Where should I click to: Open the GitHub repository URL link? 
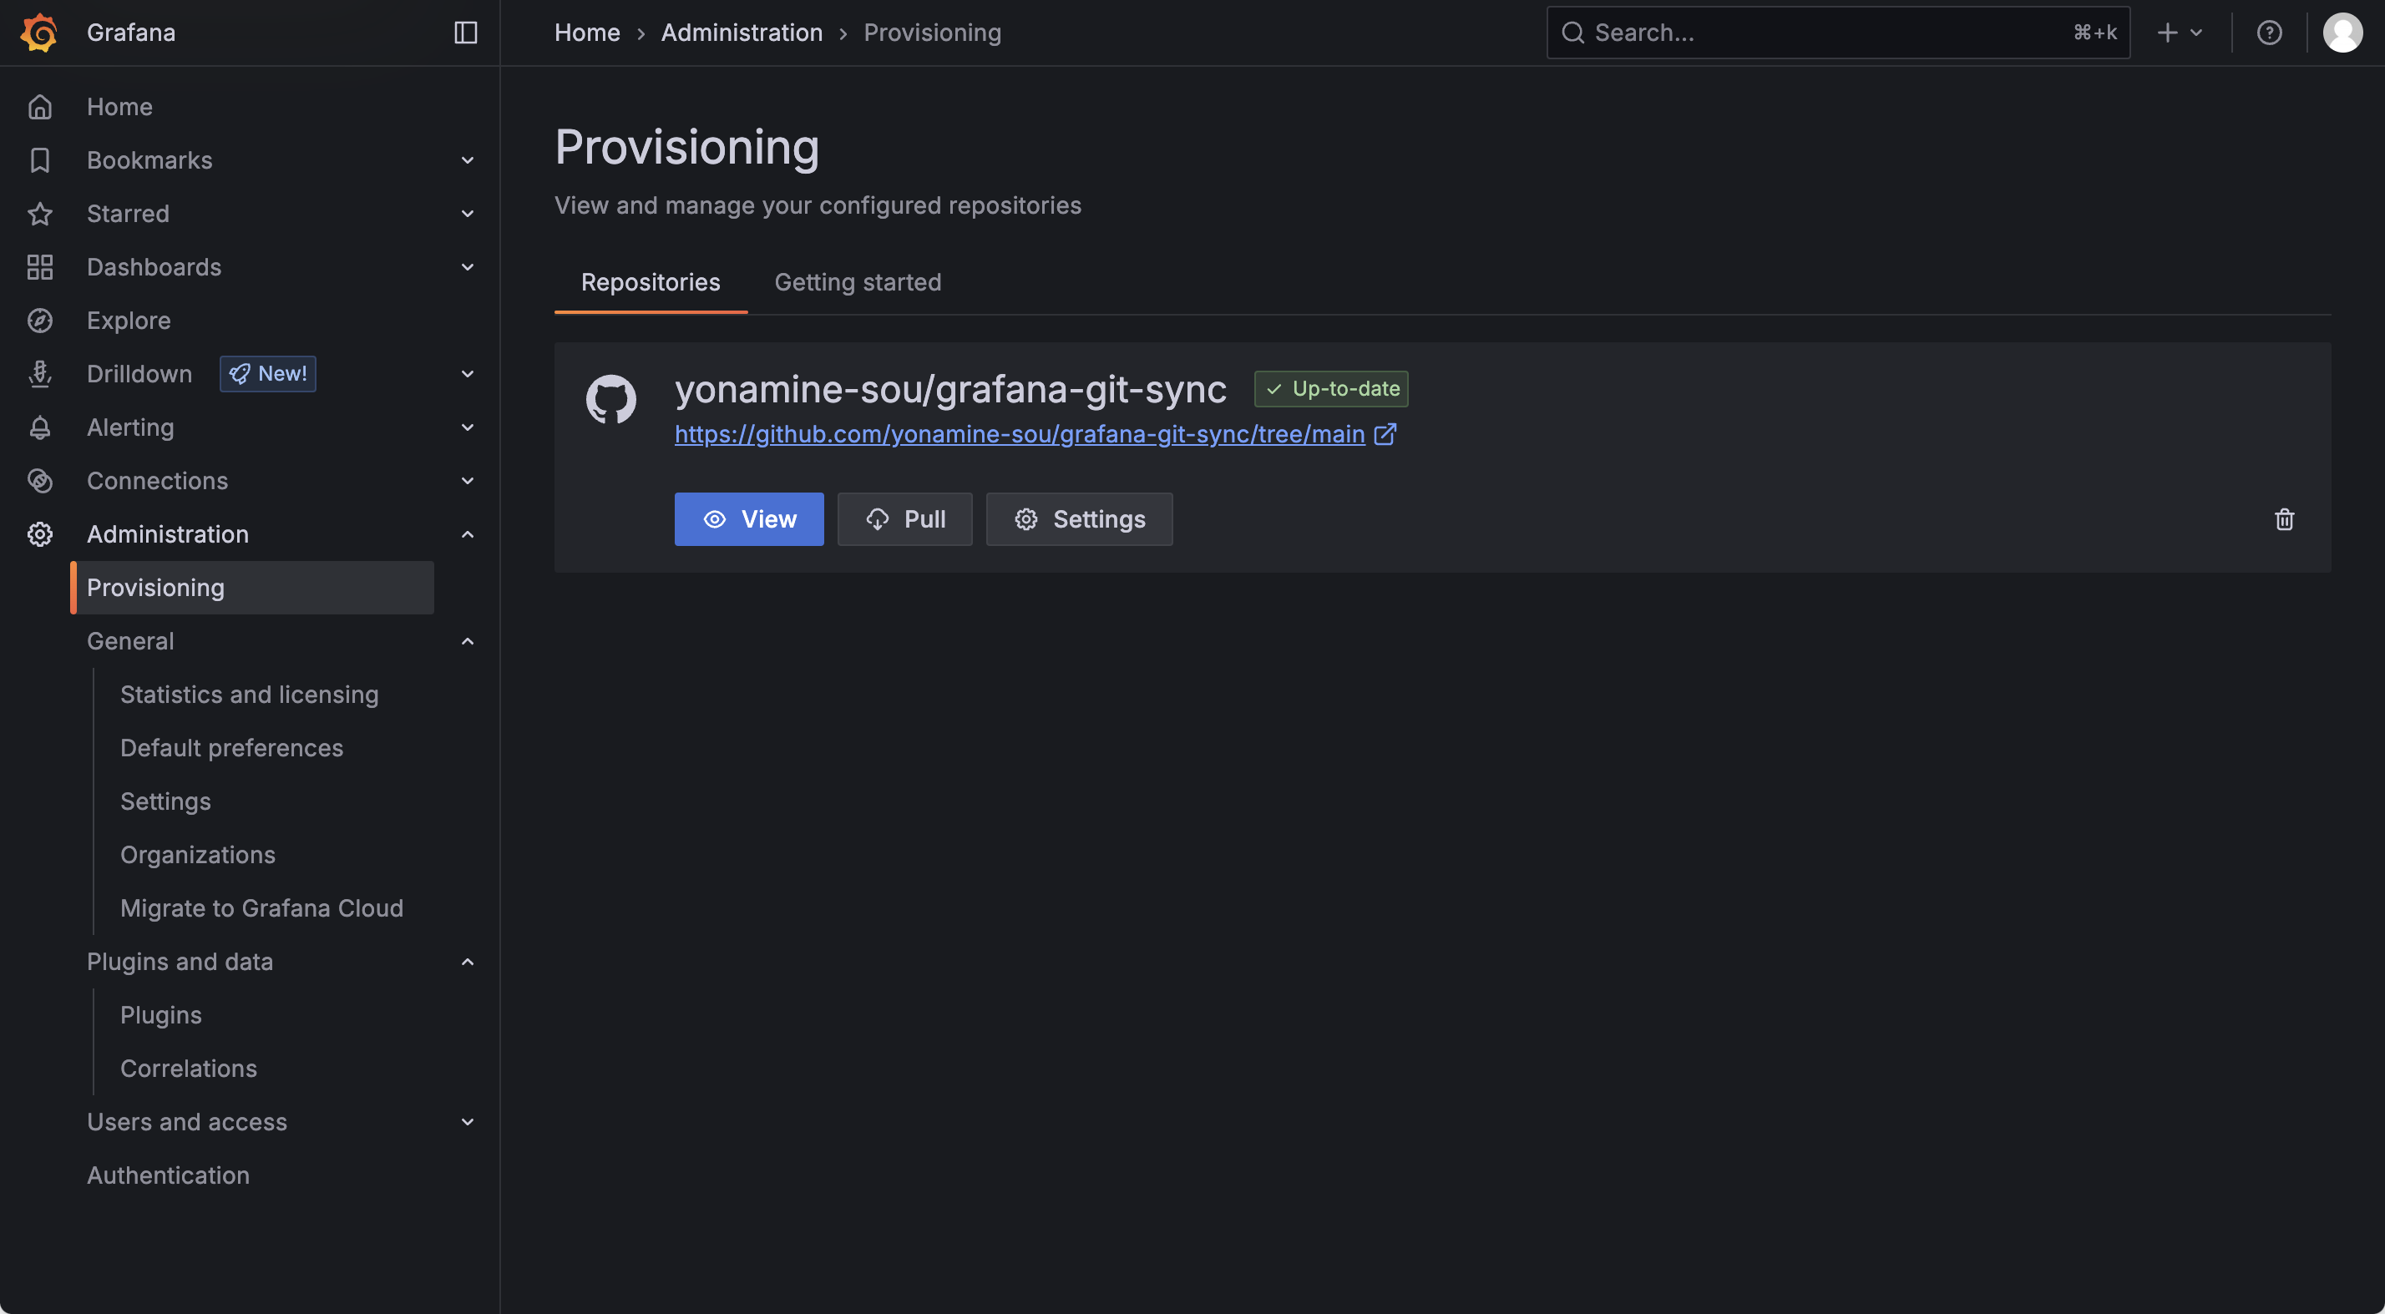point(1020,434)
